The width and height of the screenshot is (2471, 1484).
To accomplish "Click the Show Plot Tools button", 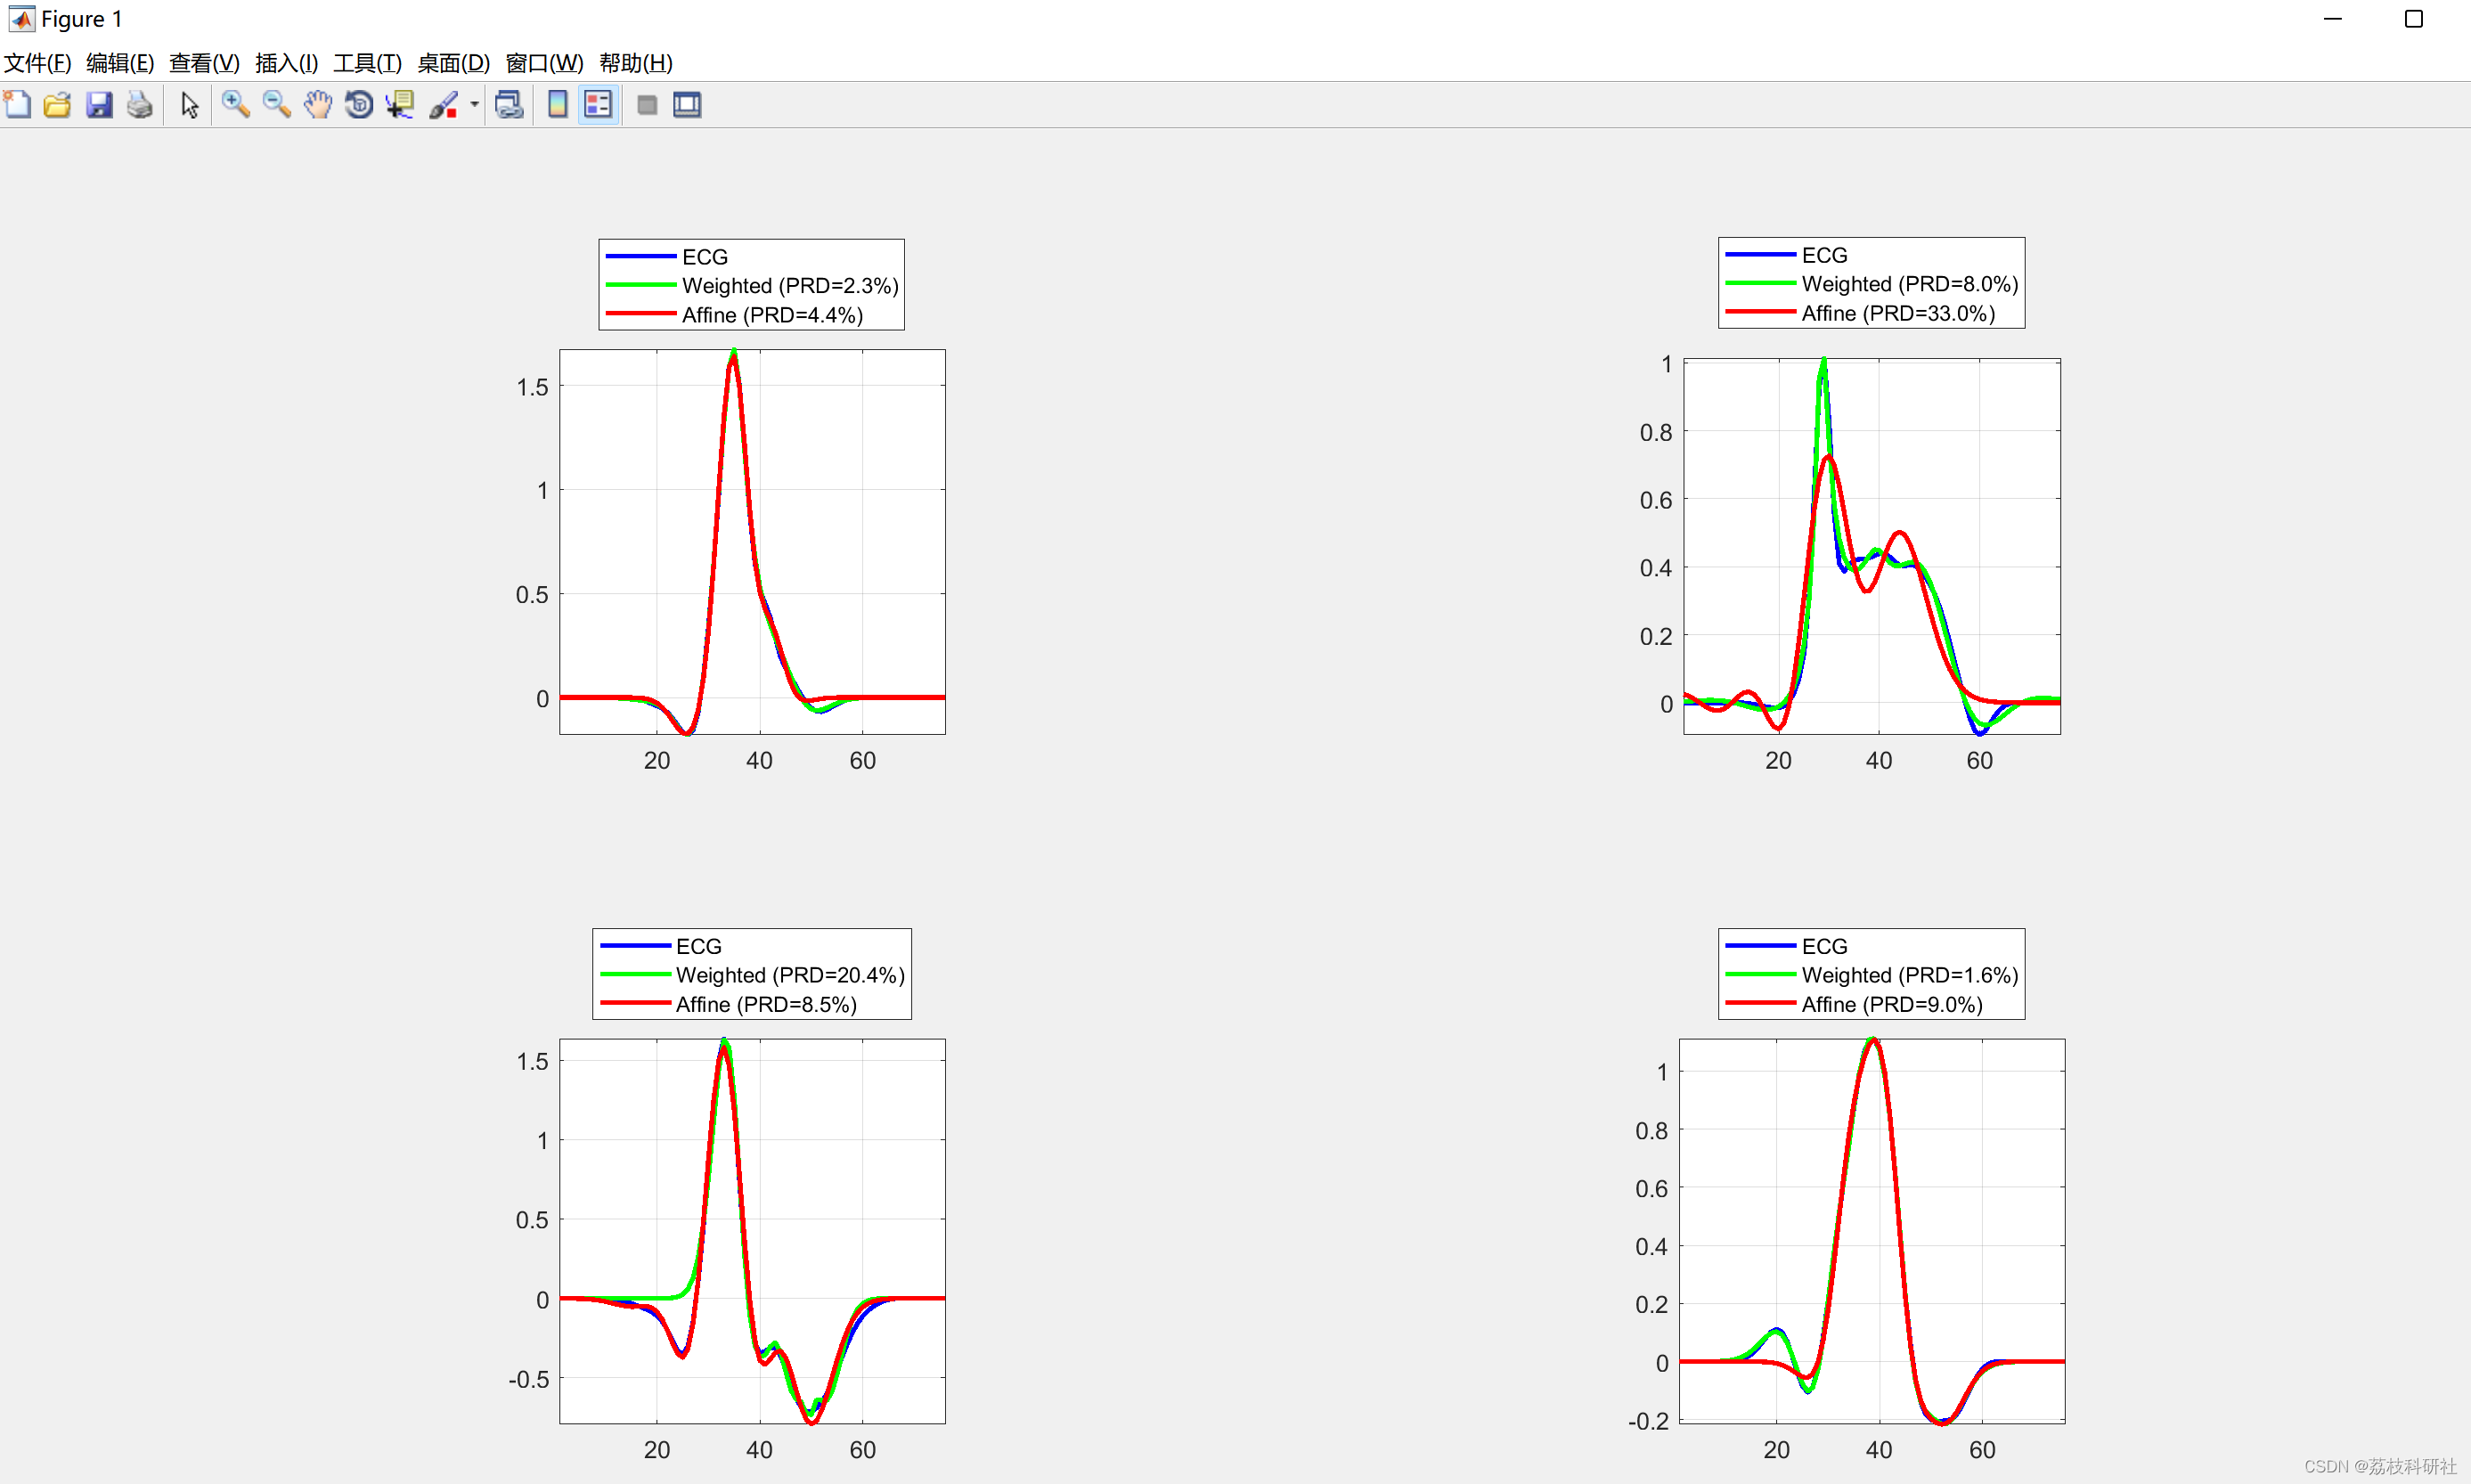I will click(x=687, y=105).
